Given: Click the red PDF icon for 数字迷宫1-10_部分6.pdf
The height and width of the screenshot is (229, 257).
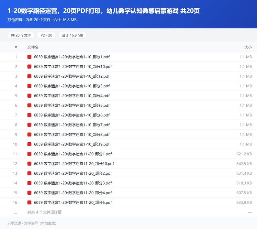Looking at the screenshot, I should pos(29,115).
